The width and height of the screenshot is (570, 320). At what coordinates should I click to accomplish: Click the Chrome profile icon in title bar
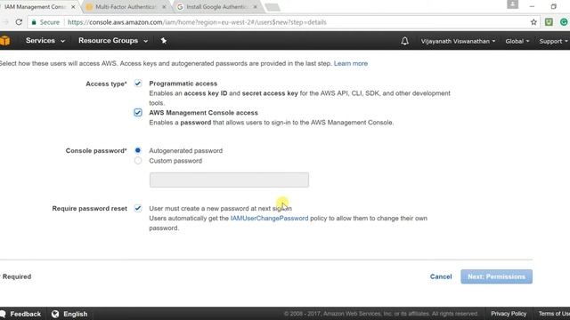tap(513, 4)
